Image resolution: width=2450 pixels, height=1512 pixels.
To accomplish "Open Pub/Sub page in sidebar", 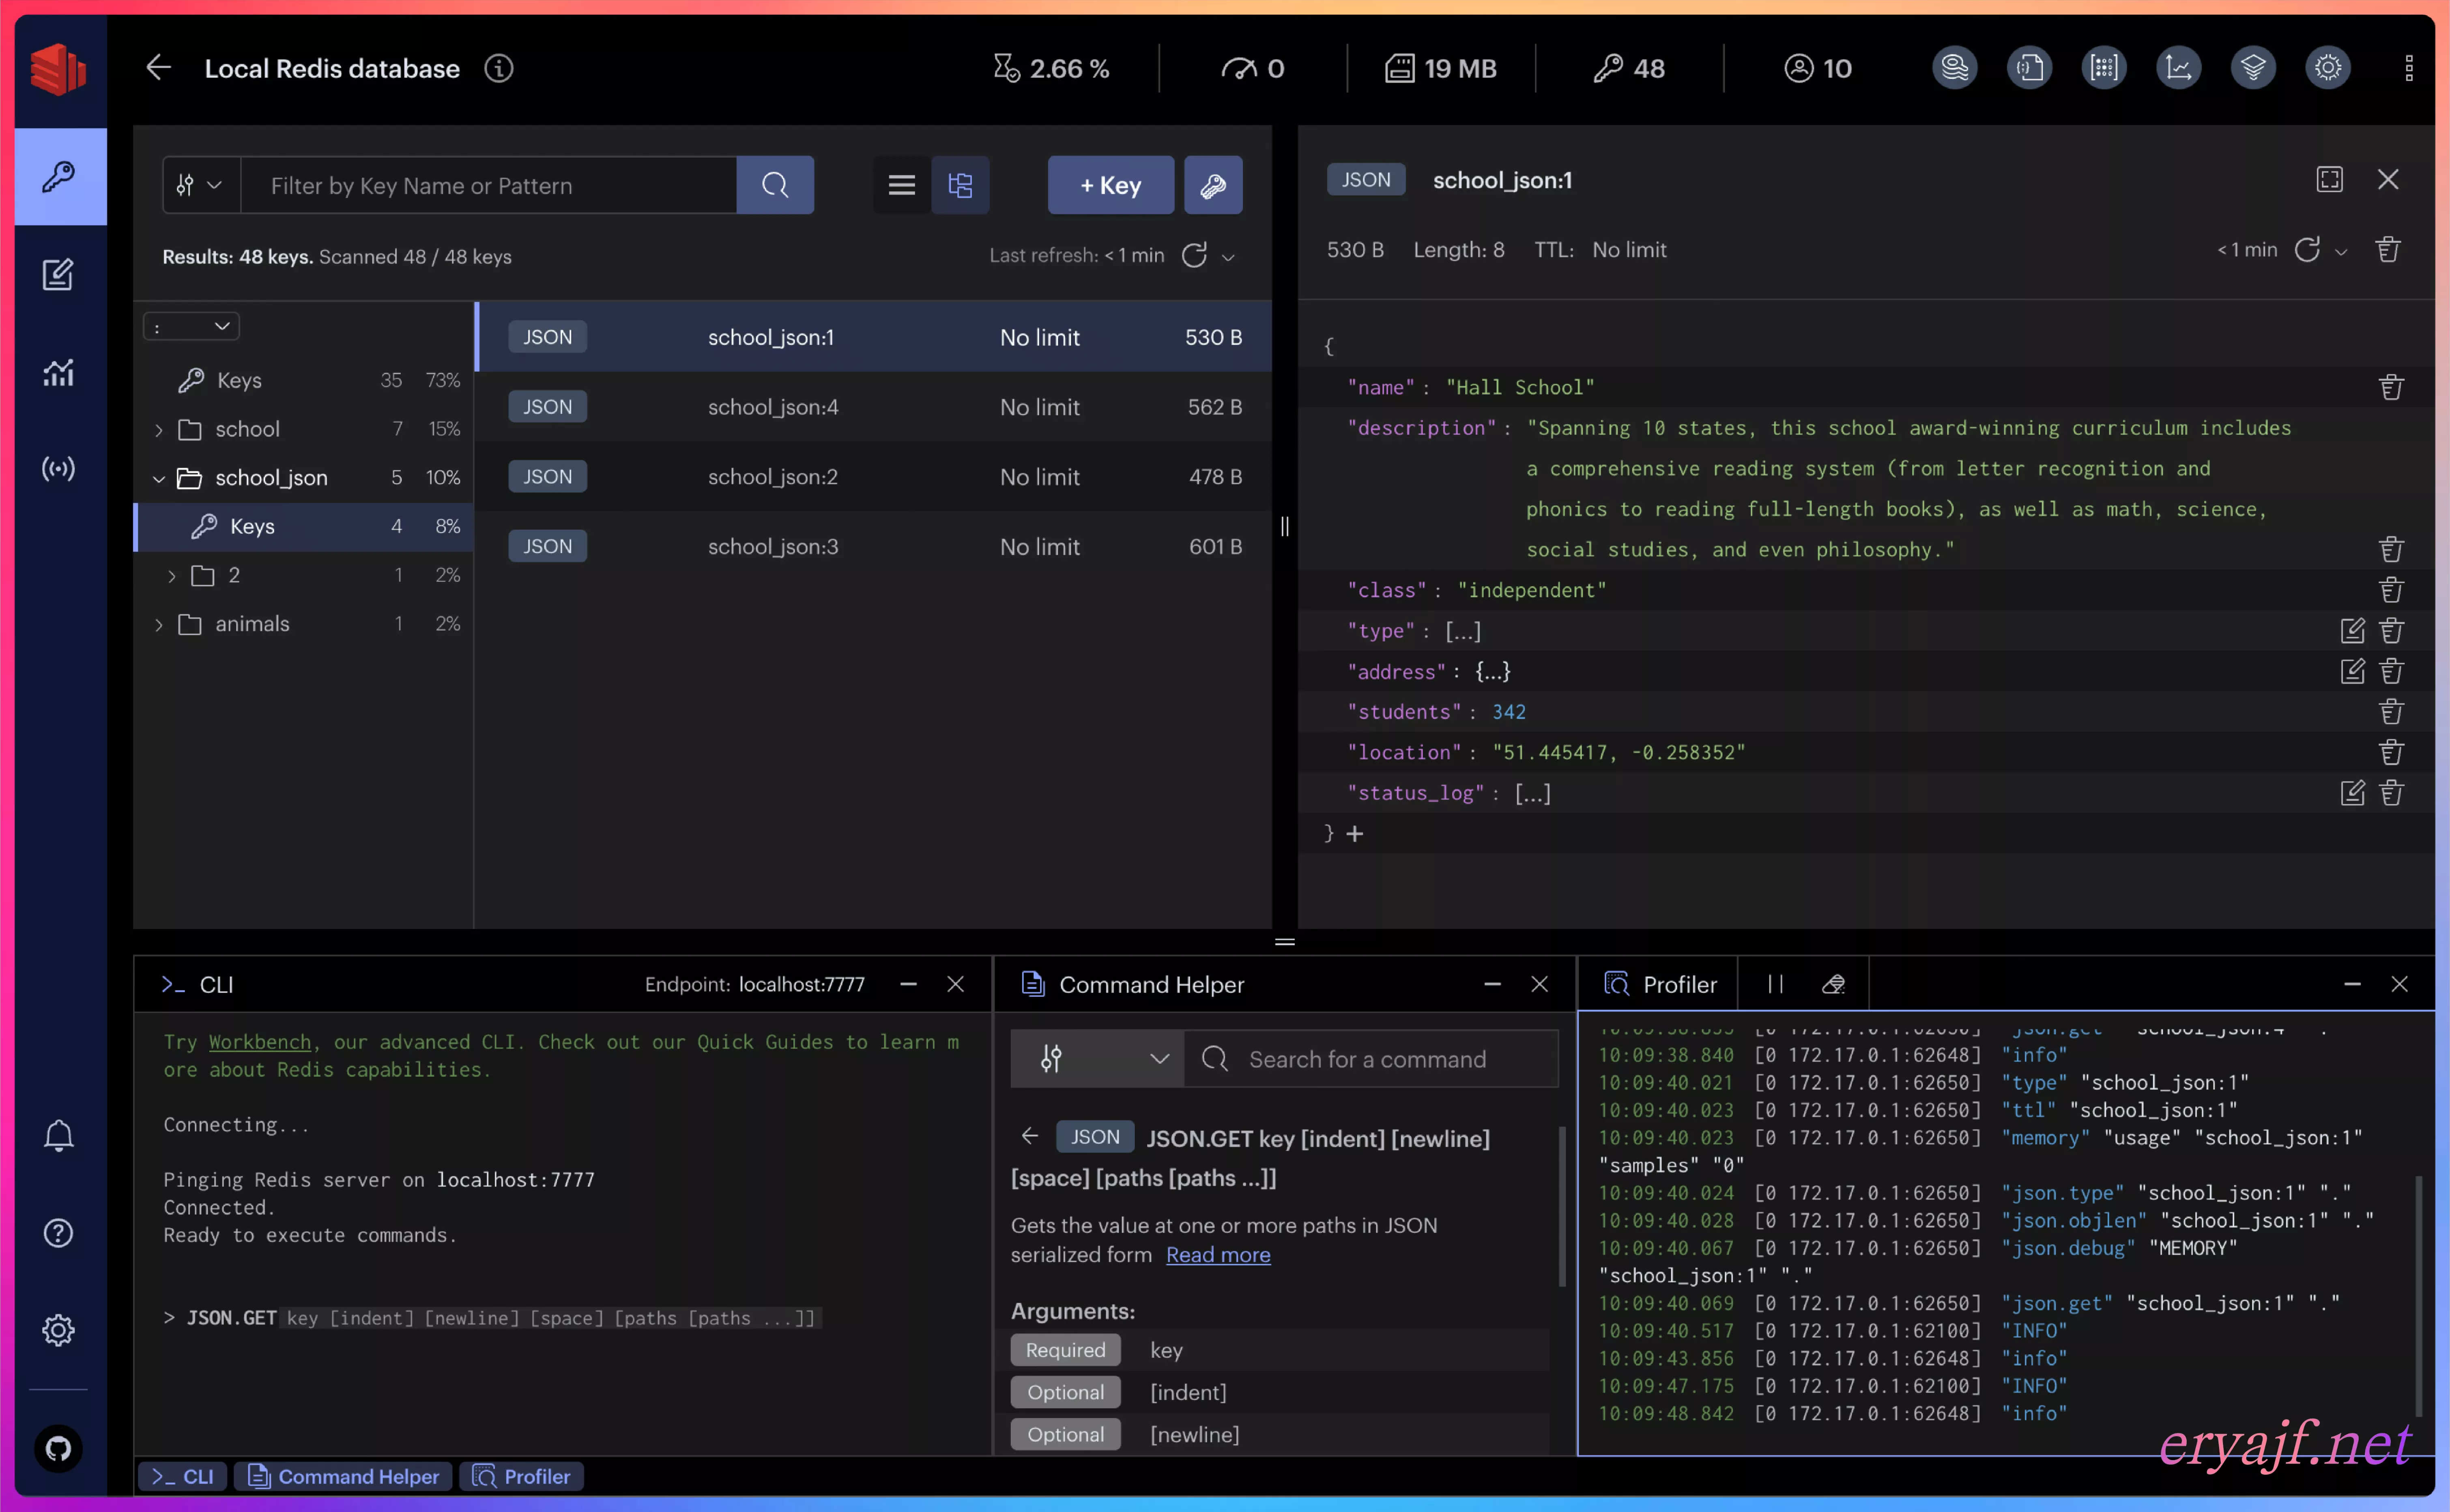I will point(58,469).
